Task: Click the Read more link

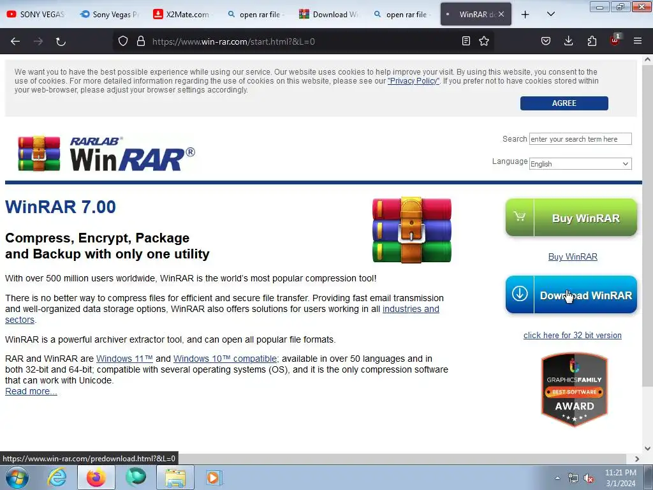Action: [x=31, y=391]
